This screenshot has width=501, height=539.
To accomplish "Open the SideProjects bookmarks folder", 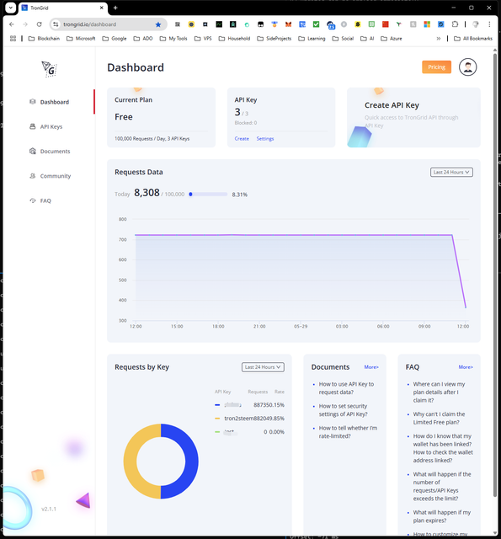I will (x=274, y=39).
